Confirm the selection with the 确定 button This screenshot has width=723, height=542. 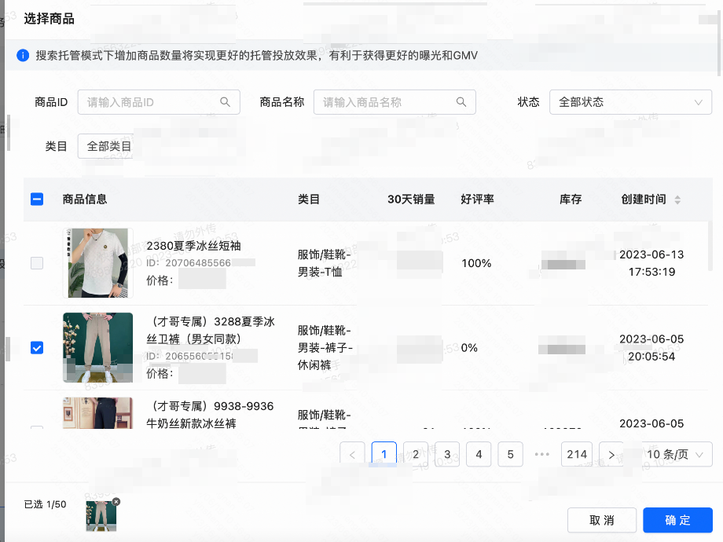click(677, 520)
